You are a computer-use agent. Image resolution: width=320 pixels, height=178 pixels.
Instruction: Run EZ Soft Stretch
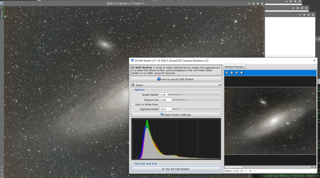(176, 169)
